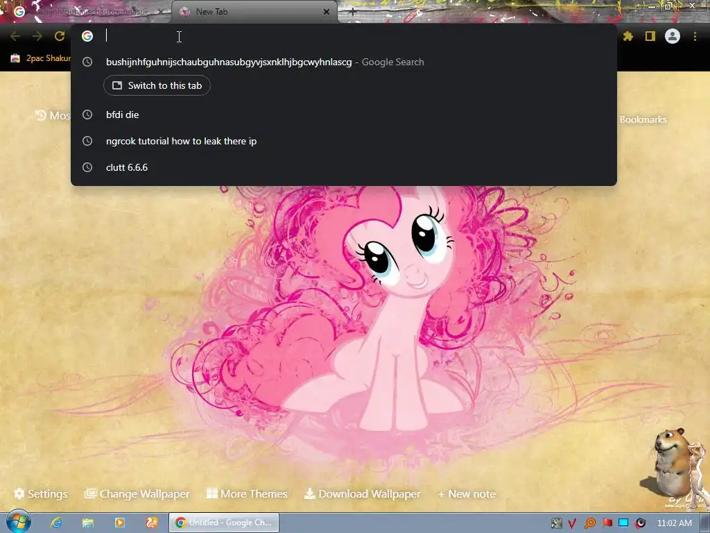Click the Google icon in the address bar
Image resolution: width=710 pixels, height=533 pixels.
click(x=87, y=36)
